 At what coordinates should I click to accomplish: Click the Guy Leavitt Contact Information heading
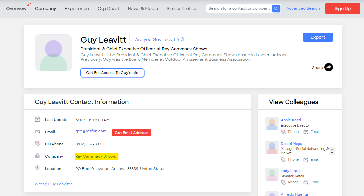[x=81, y=102]
